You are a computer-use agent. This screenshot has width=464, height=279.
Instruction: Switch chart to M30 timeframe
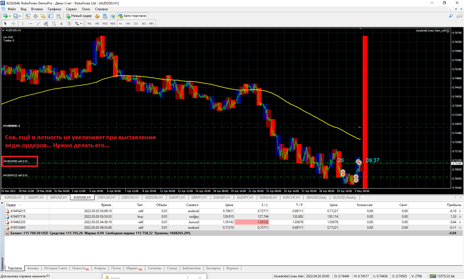click(x=113, y=23)
